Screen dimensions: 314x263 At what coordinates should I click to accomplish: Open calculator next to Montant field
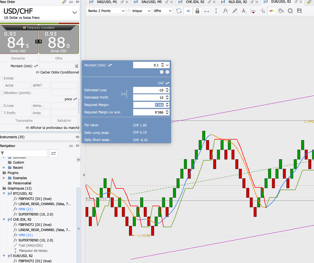77,66
